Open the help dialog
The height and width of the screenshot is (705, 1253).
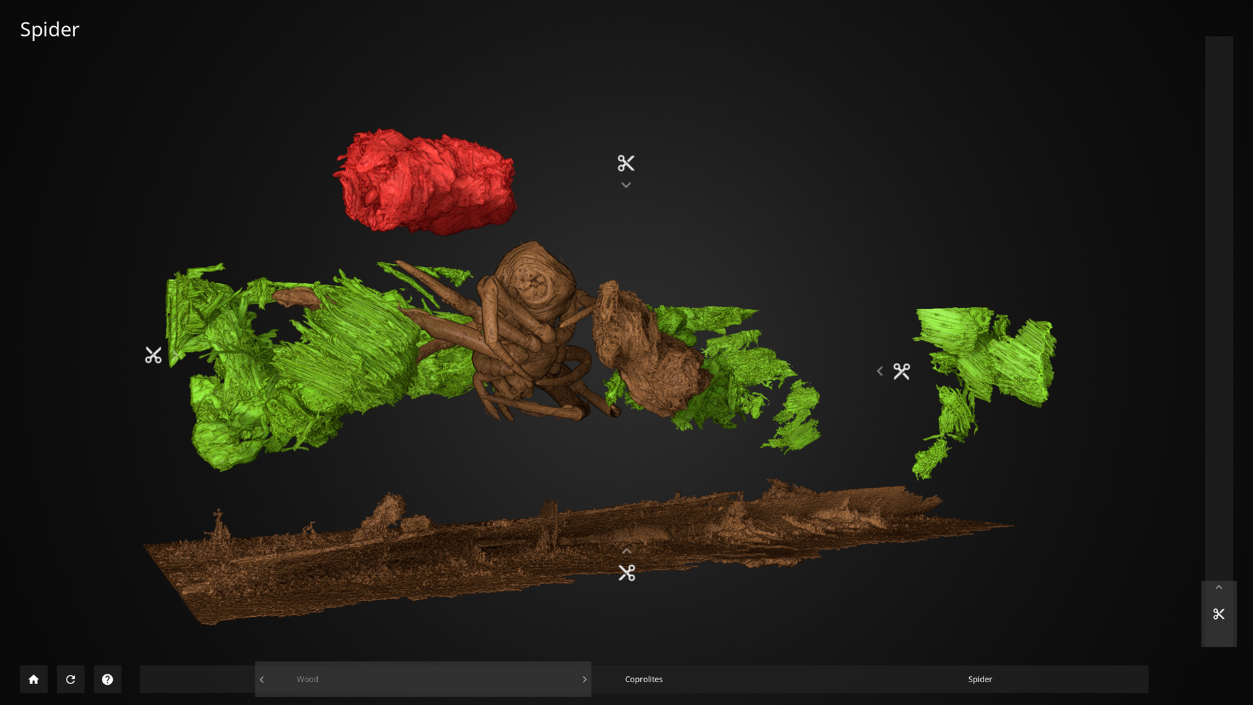click(x=108, y=679)
